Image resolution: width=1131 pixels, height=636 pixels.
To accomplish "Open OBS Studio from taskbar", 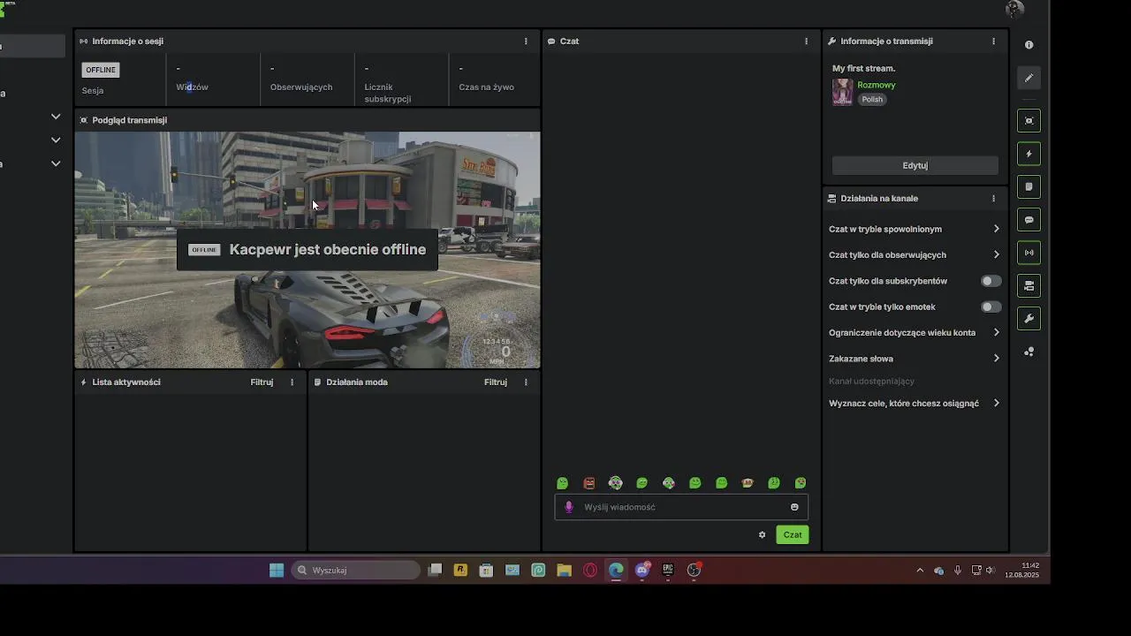I will pos(694,570).
